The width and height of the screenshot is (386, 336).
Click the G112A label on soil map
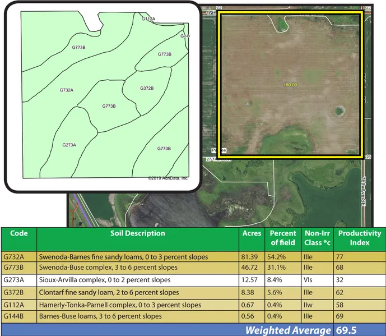[x=148, y=19]
